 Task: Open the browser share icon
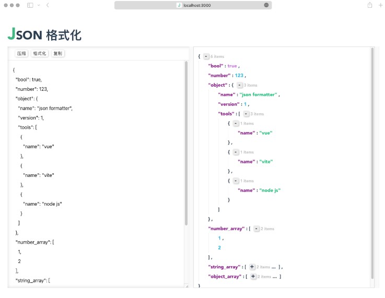pyautogui.click(x=370, y=5)
